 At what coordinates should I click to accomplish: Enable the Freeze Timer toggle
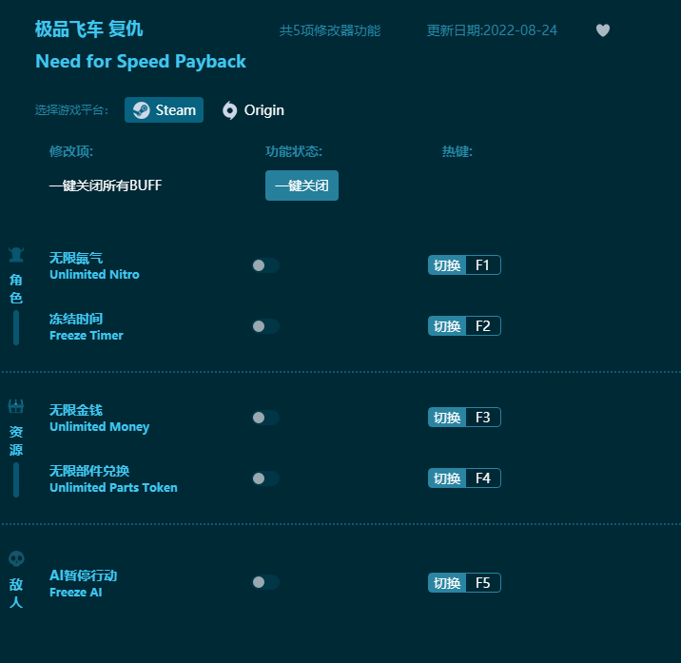point(265,326)
